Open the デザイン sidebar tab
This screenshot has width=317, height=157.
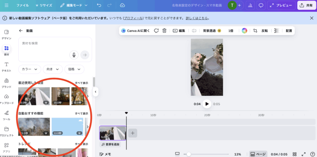[x=6, y=34]
